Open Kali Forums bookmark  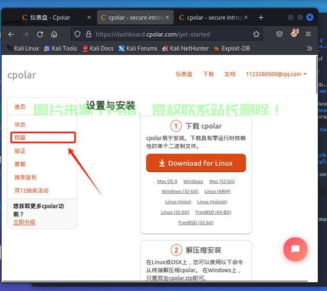(138, 48)
